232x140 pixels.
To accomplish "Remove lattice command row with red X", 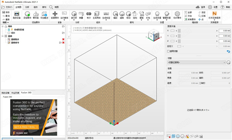I will pyautogui.click(x=63, y=42).
